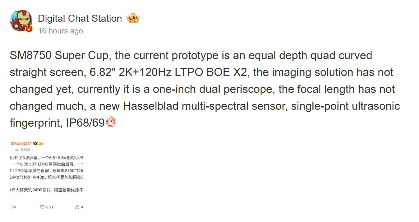Click the 8-14 date in the embedded post
This screenshot has width=419, height=222.
point(14,150)
